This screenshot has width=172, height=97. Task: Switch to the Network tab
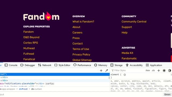point(45,65)
